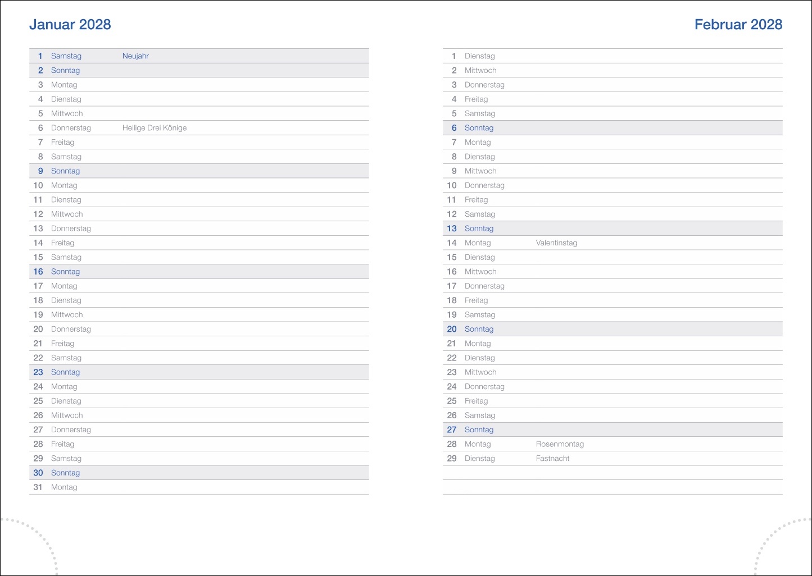The height and width of the screenshot is (576, 812).
Task: Select the Neujahr holiday label
Action: pyautogui.click(x=135, y=56)
